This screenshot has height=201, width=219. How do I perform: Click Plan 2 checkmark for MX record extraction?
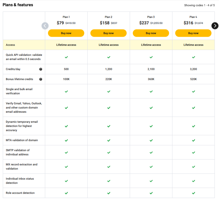click(109, 167)
